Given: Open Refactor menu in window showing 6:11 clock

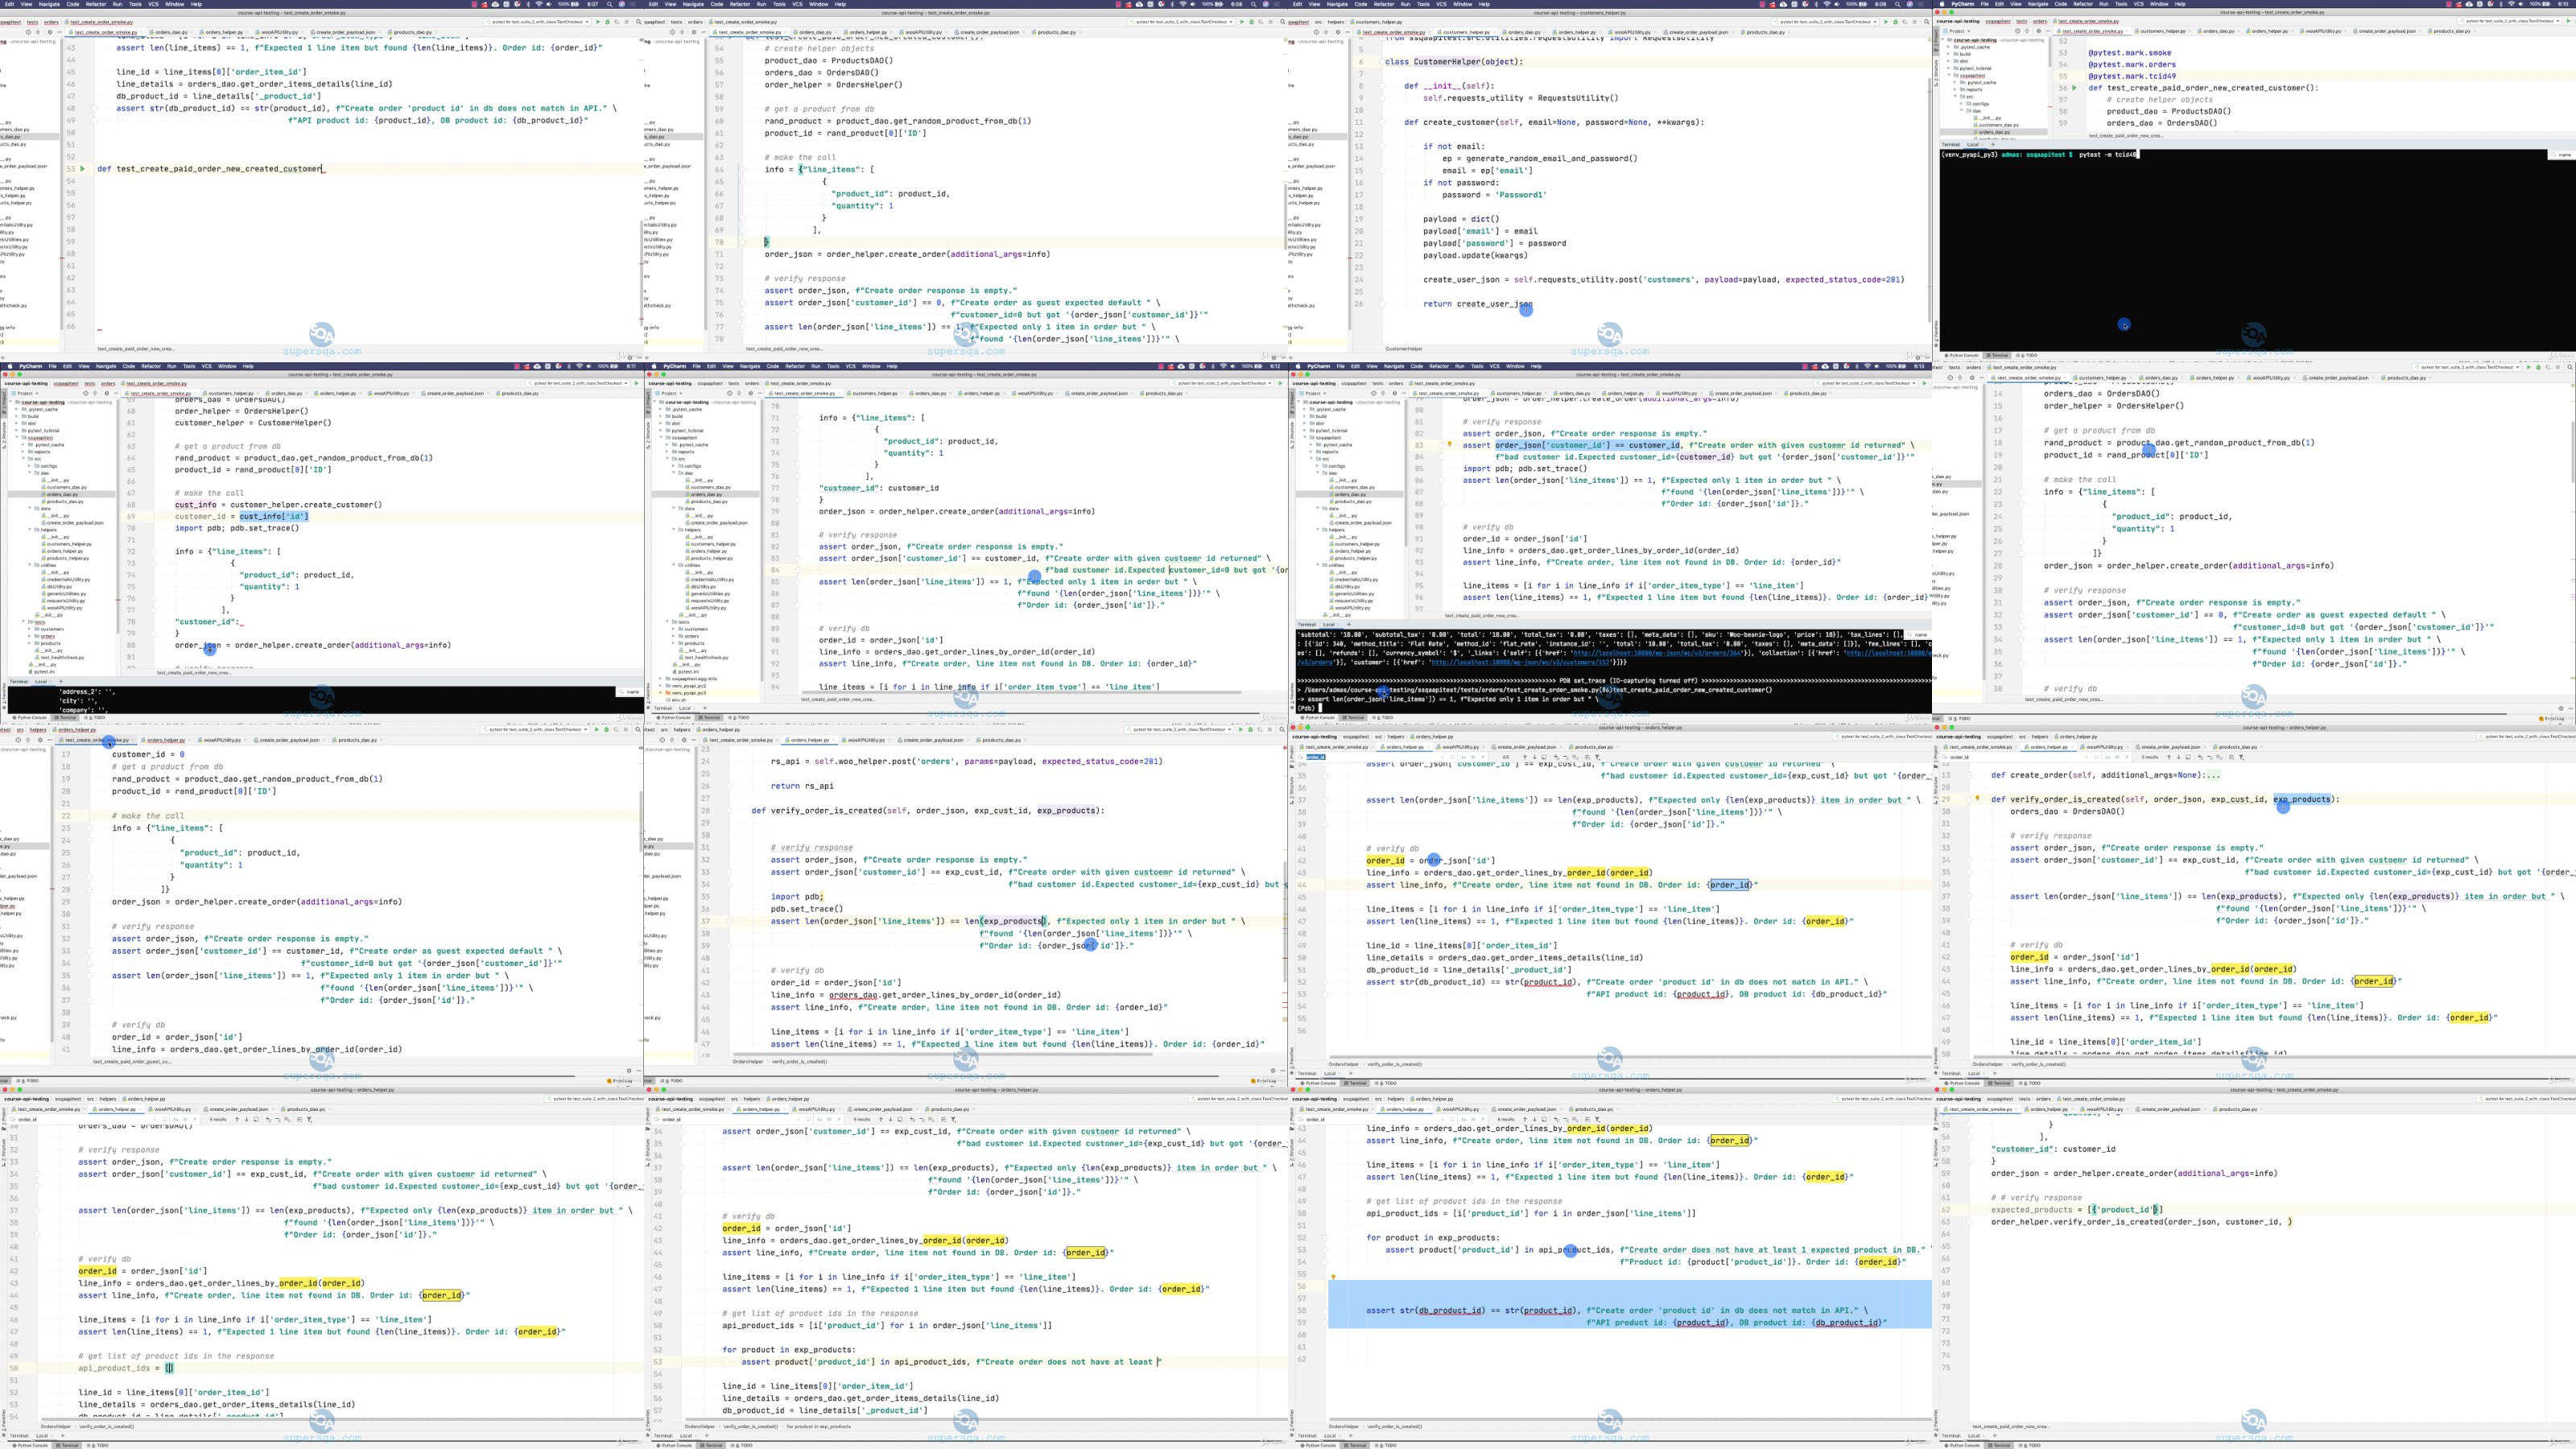Looking at the screenshot, I should [151, 366].
